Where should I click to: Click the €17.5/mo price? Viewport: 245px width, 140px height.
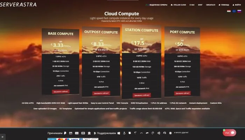click(142, 43)
